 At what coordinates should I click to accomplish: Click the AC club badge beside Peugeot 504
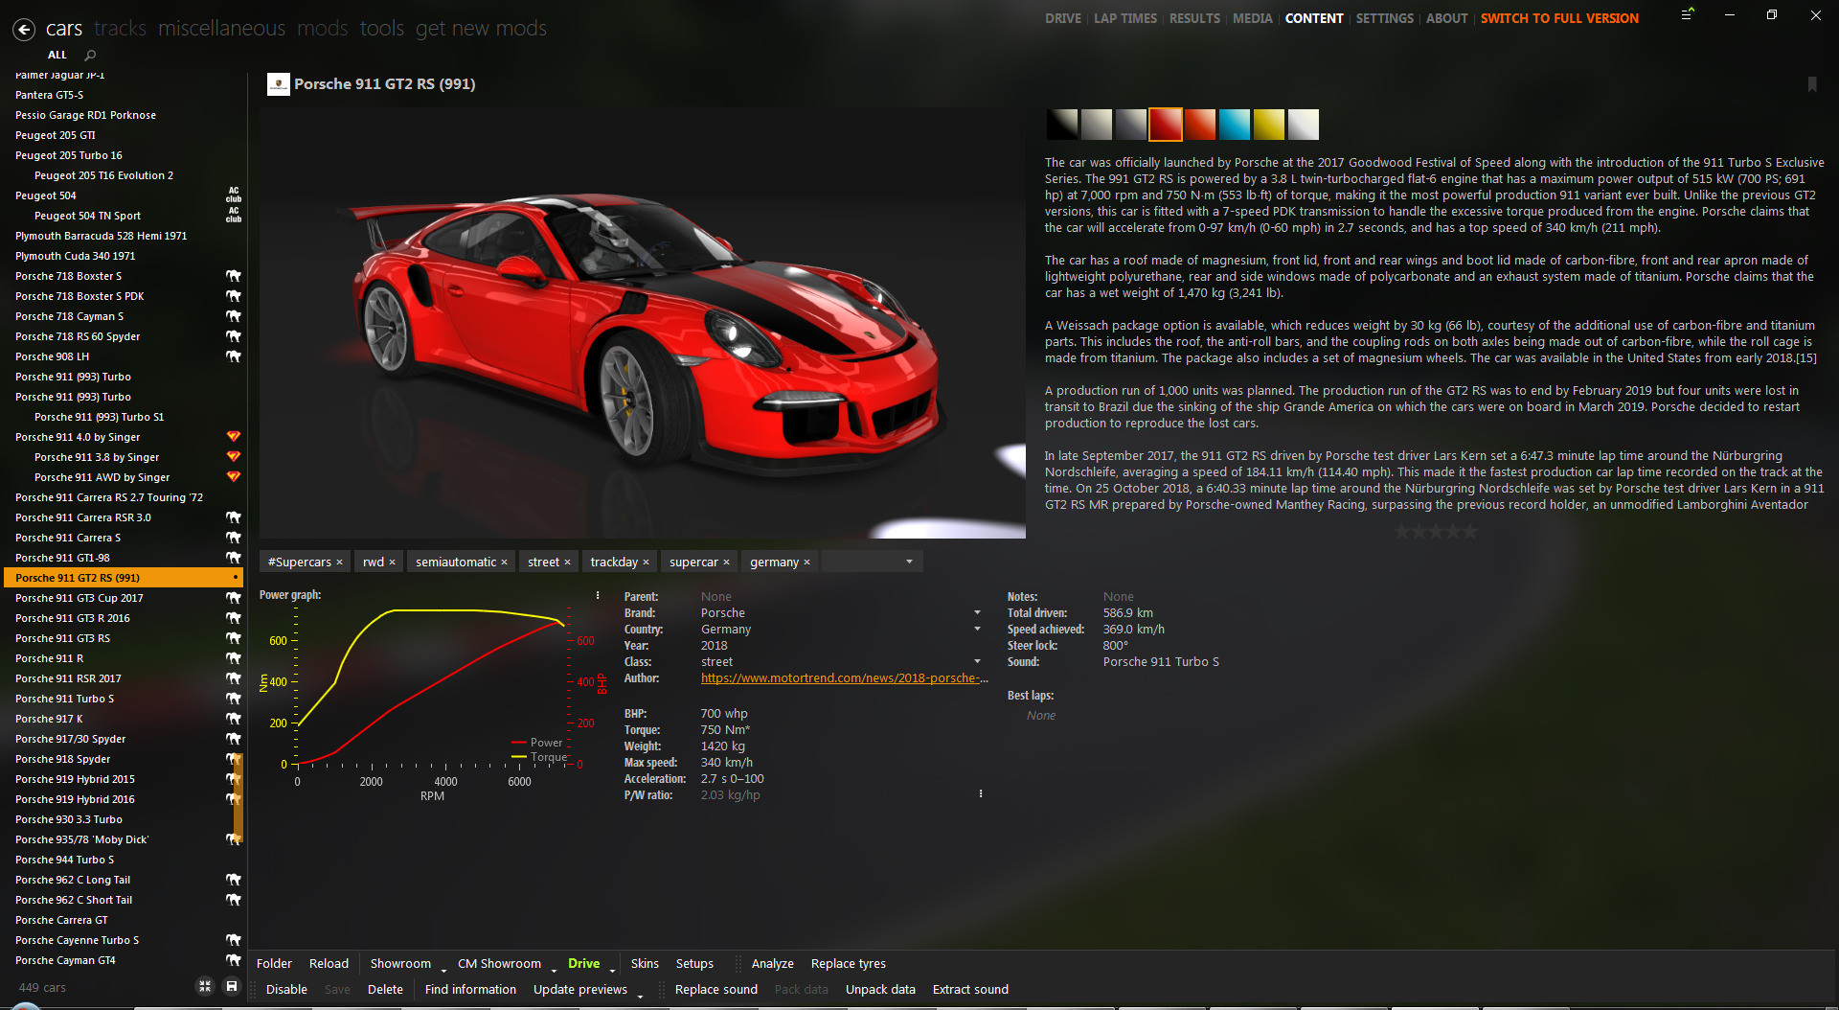pyautogui.click(x=233, y=195)
